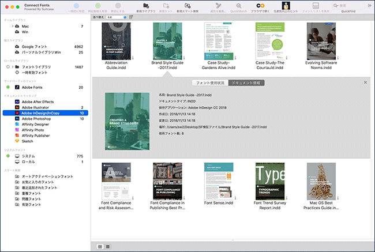Click info icon beside Font Sense thumbnail
Screen dimensions: 375x252
(x=235, y=198)
